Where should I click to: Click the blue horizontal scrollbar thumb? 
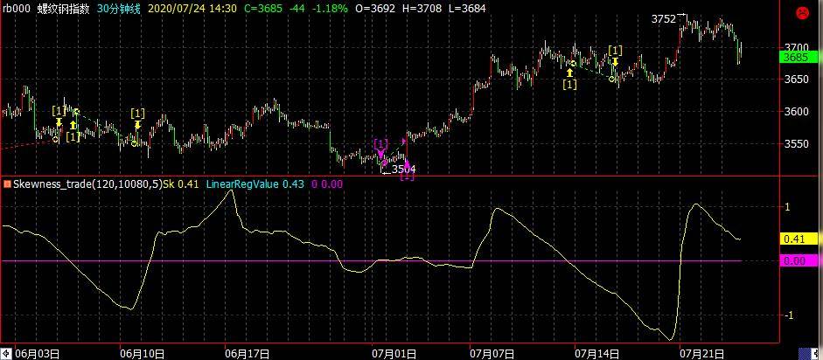pyautogui.click(x=806, y=354)
